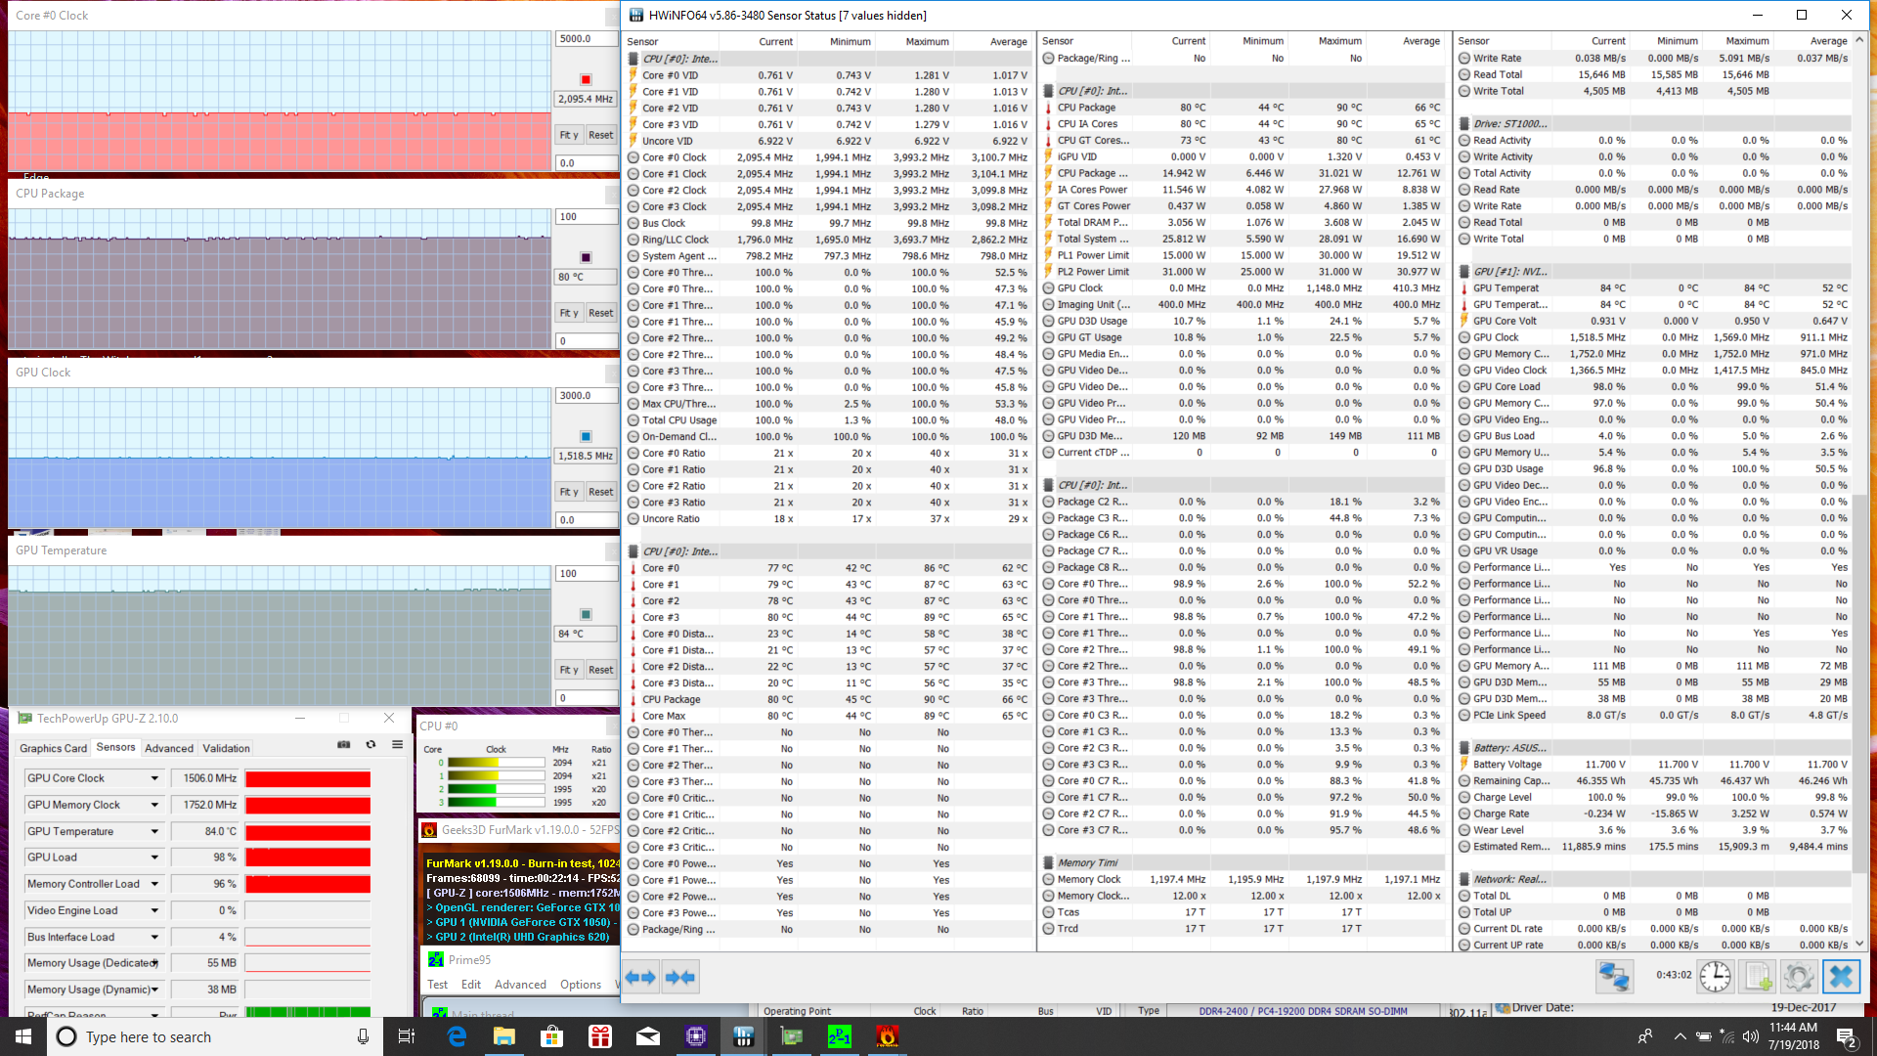The width and height of the screenshot is (1877, 1056).
Task: Open the Memory Controller Load dropdown
Action: (x=154, y=884)
